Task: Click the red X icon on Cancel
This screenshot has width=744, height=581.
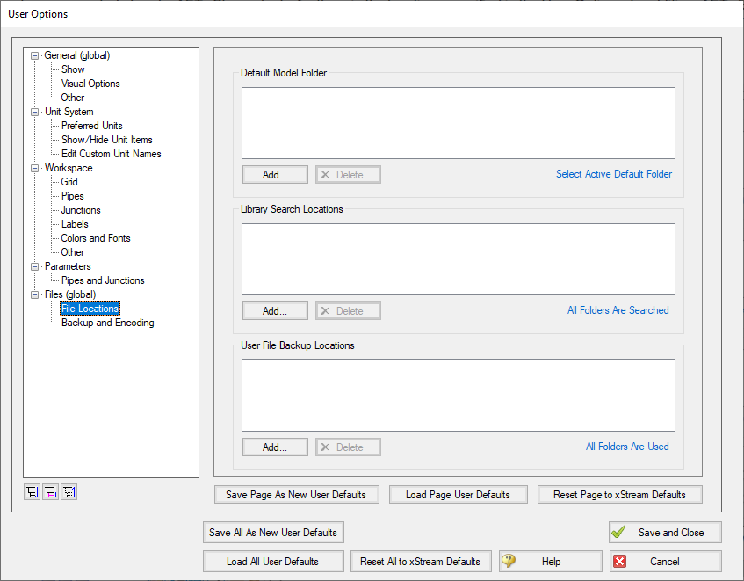Action: click(619, 562)
